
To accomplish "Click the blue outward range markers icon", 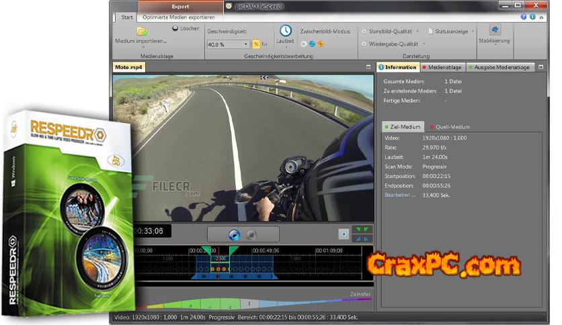I will tap(362, 238).
